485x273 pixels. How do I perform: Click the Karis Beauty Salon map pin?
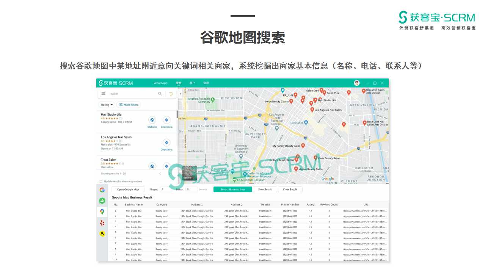315,158
